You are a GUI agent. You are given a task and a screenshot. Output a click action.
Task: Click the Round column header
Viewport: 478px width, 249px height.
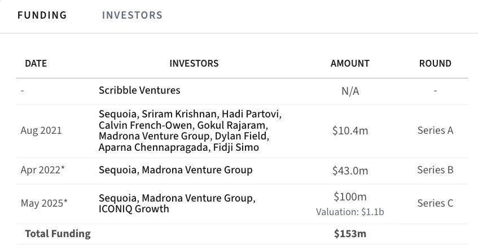point(435,63)
